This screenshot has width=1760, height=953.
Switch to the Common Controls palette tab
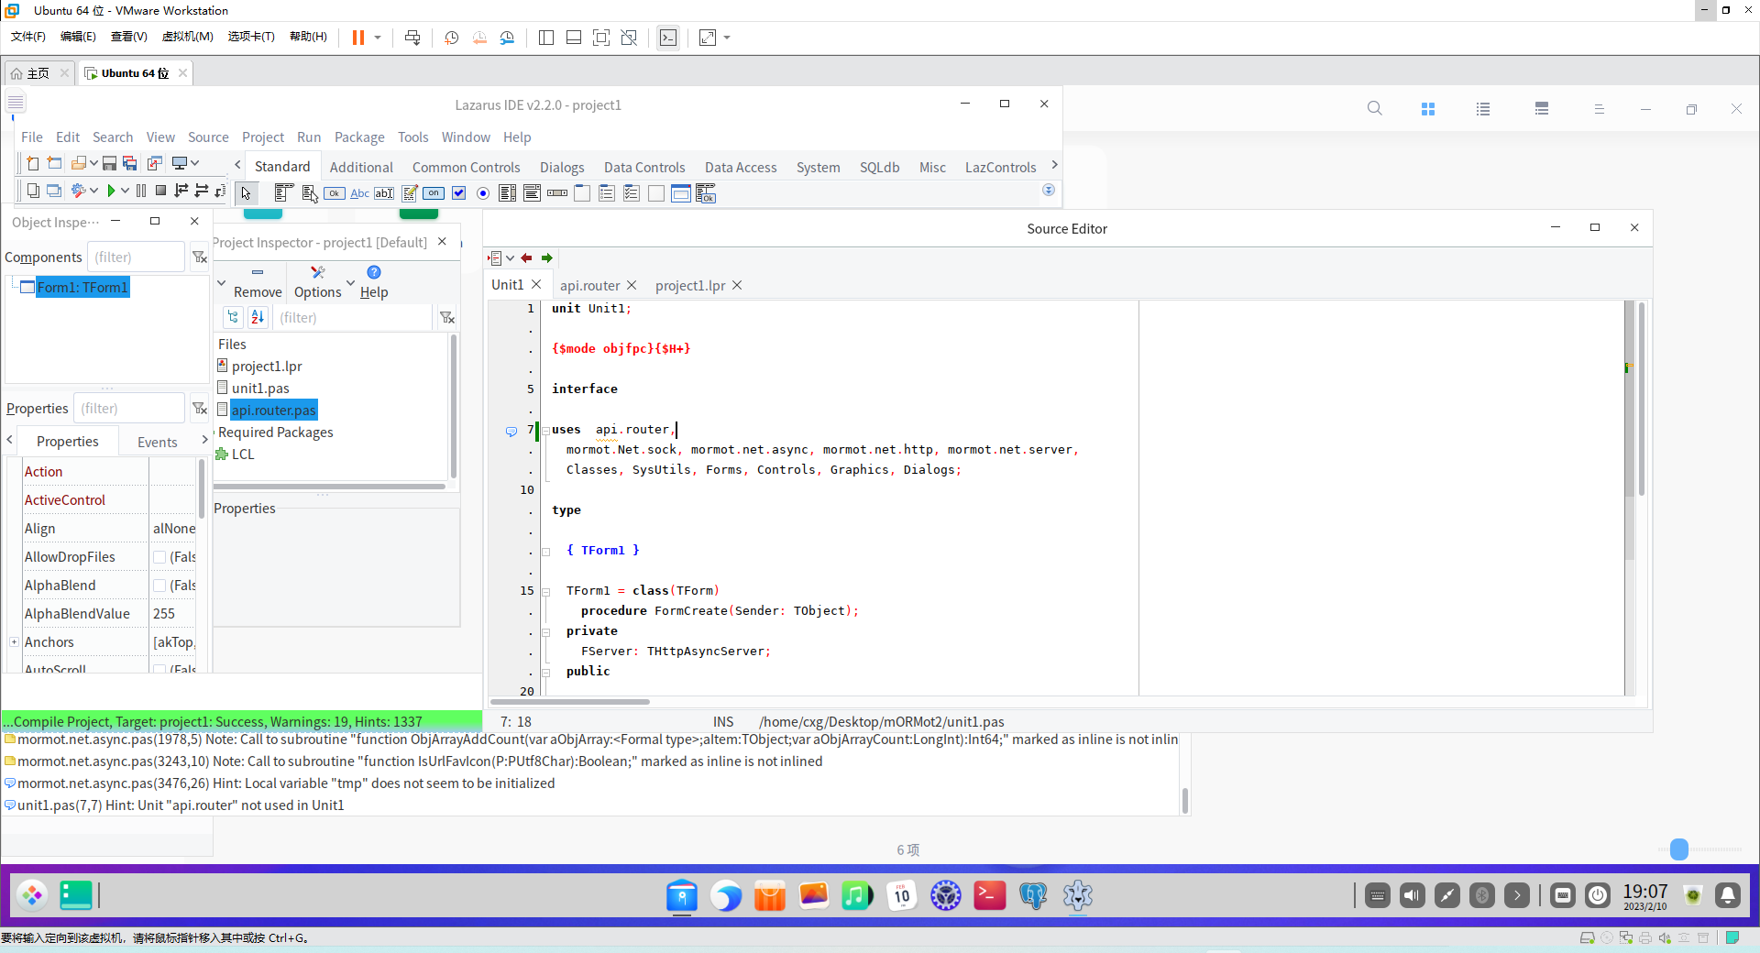(x=466, y=167)
